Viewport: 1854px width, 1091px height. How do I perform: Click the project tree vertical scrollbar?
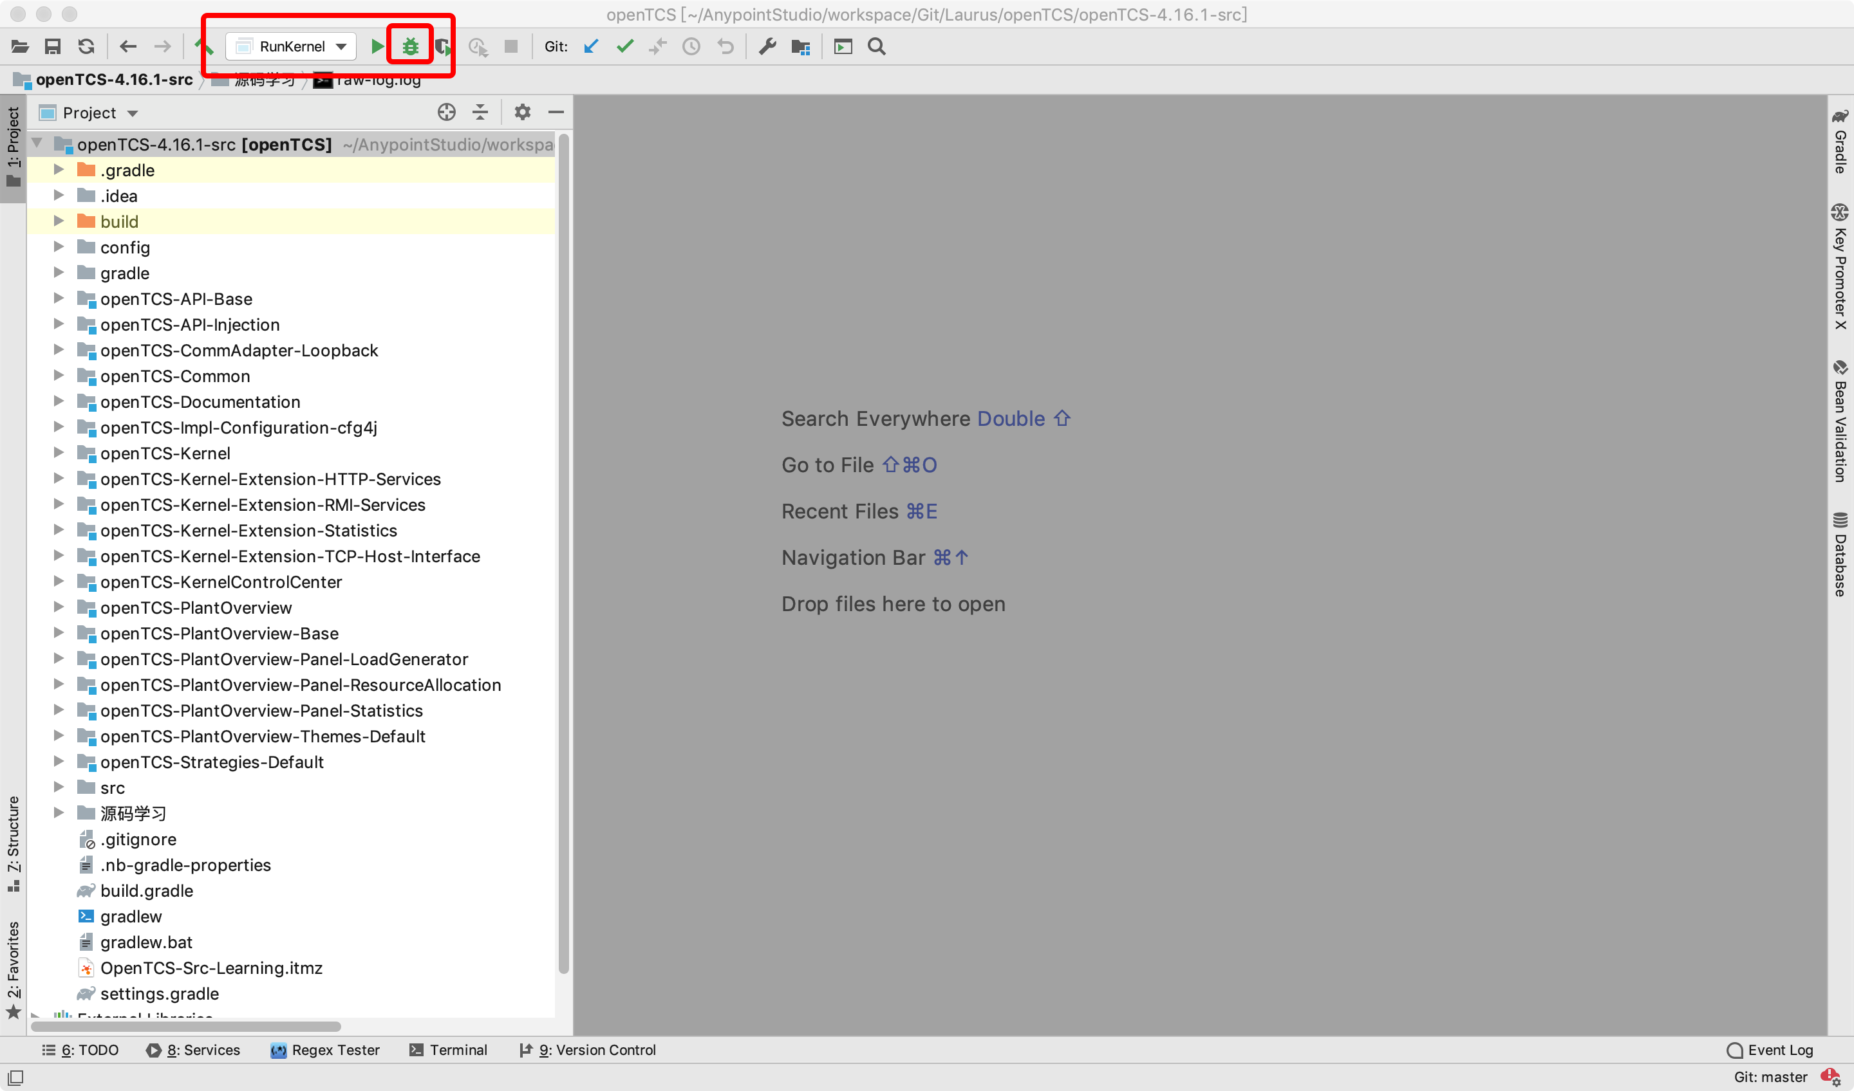[563, 551]
